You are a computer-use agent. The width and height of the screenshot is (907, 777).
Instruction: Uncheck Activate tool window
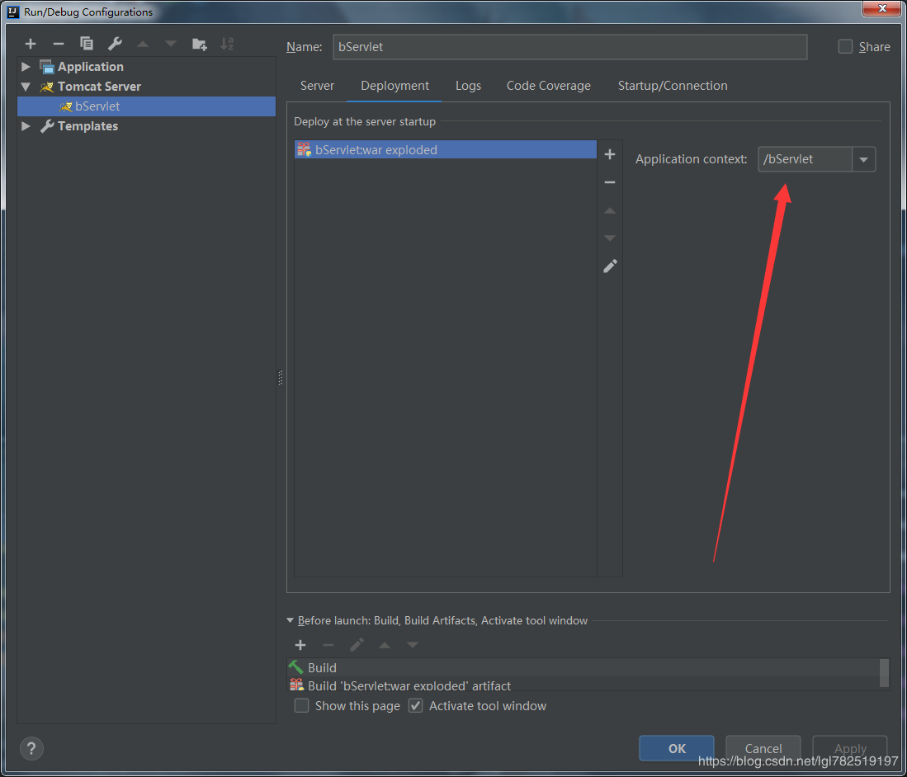[x=416, y=706]
